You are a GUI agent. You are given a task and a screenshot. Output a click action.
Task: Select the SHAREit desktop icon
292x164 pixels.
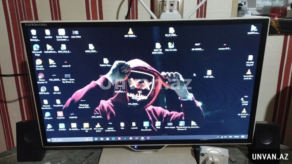62,127
